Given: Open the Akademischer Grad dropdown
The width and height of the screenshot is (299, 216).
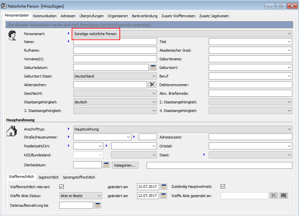Looking at the screenshot, I should [289, 50].
